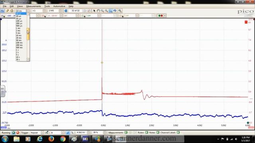Image resolution: width=255 pixels, height=143 pixels.
Task: Open Channel B options button
Action: 44,16
